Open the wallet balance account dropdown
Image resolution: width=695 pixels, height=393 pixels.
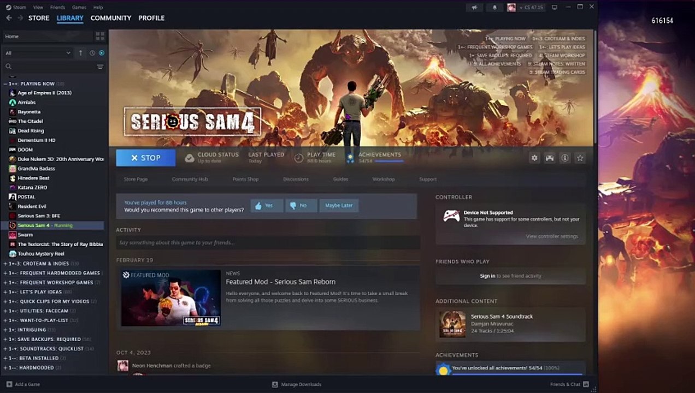[x=531, y=7]
